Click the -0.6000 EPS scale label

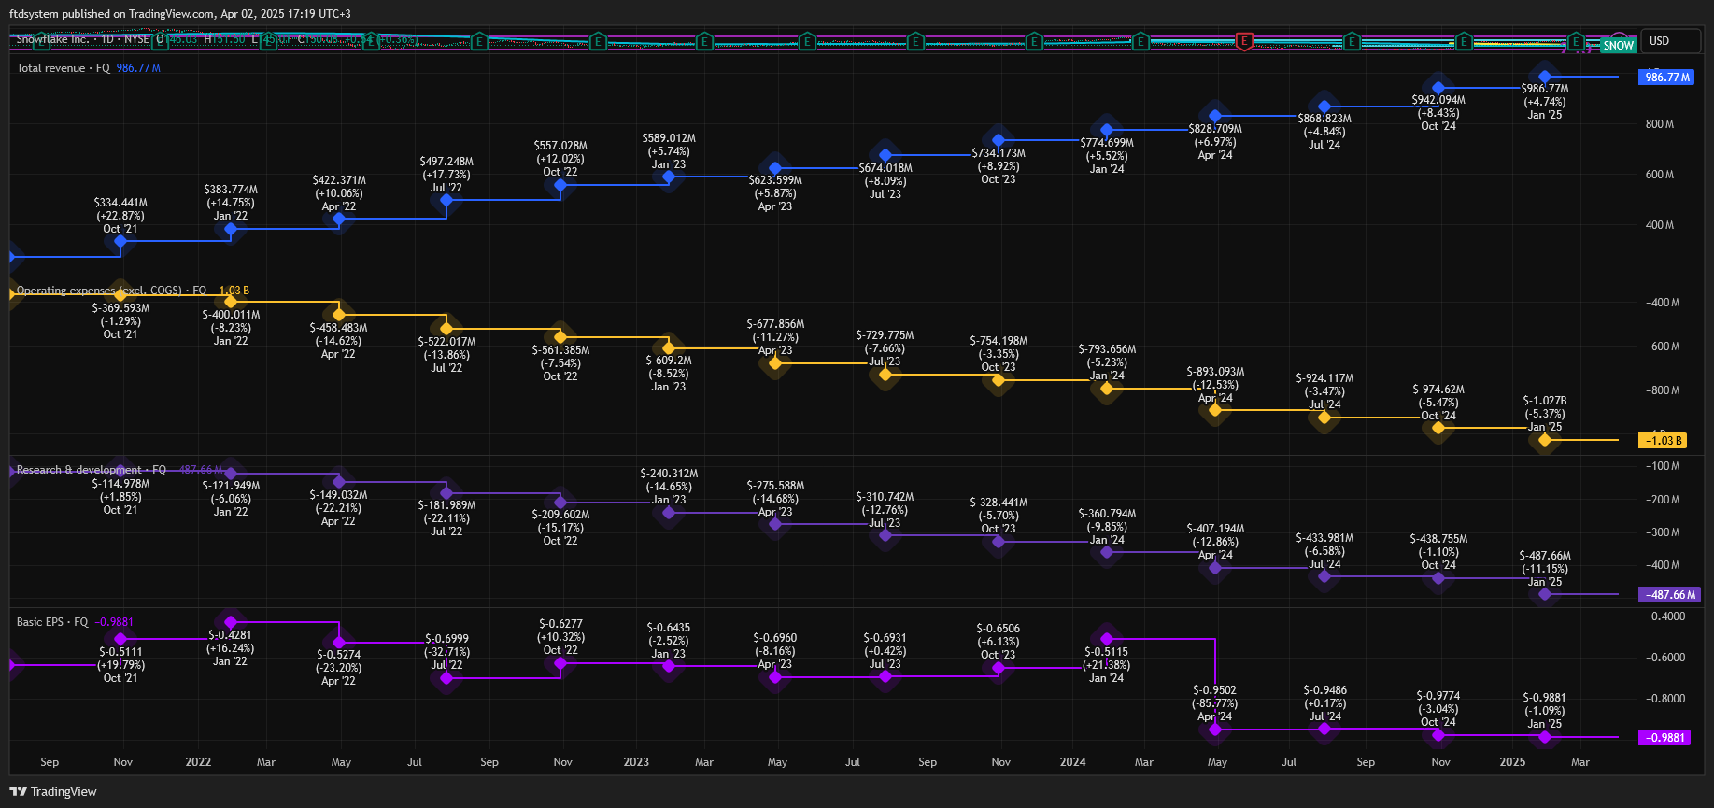tap(1665, 658)
